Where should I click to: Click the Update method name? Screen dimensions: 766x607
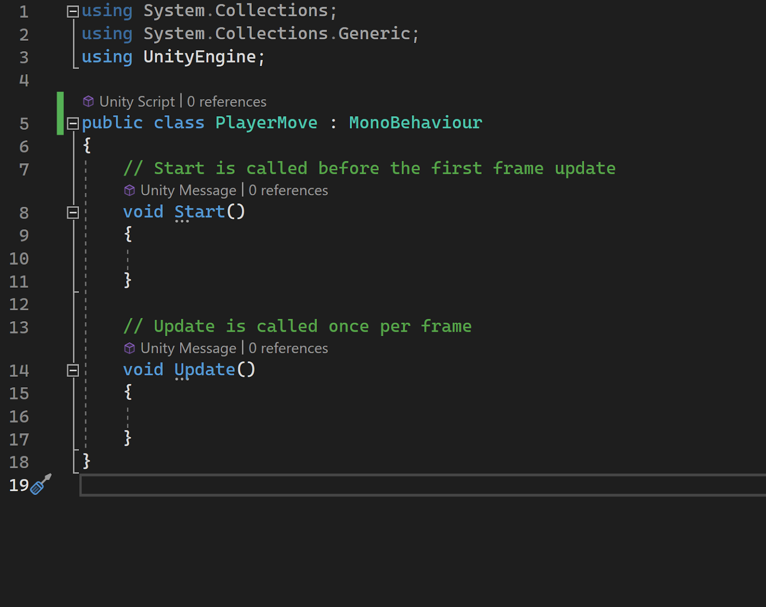pyautogui.click(x=205, y=370)
